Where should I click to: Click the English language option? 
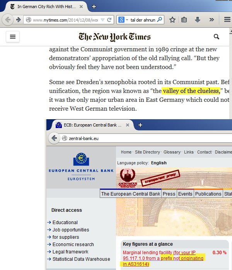point(159,163)
